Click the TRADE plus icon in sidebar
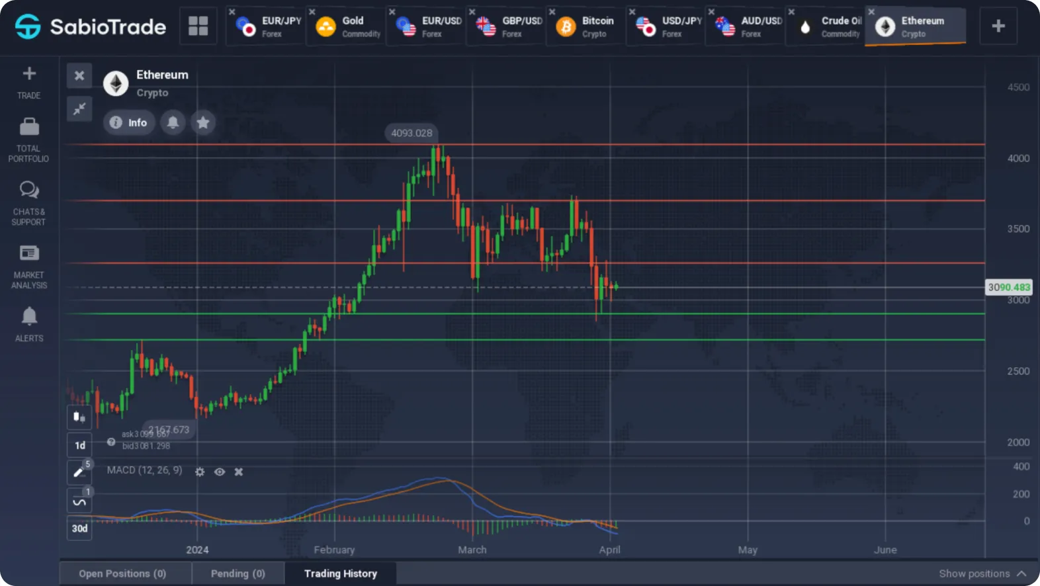Image resolution: width=1040 pixels, height=586 pixels. click(29, 74)
